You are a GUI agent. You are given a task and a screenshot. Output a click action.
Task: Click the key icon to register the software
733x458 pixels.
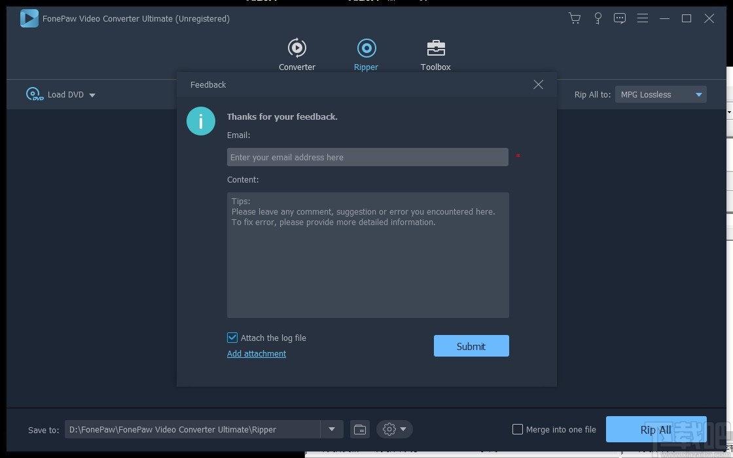[x=598, y=18]
